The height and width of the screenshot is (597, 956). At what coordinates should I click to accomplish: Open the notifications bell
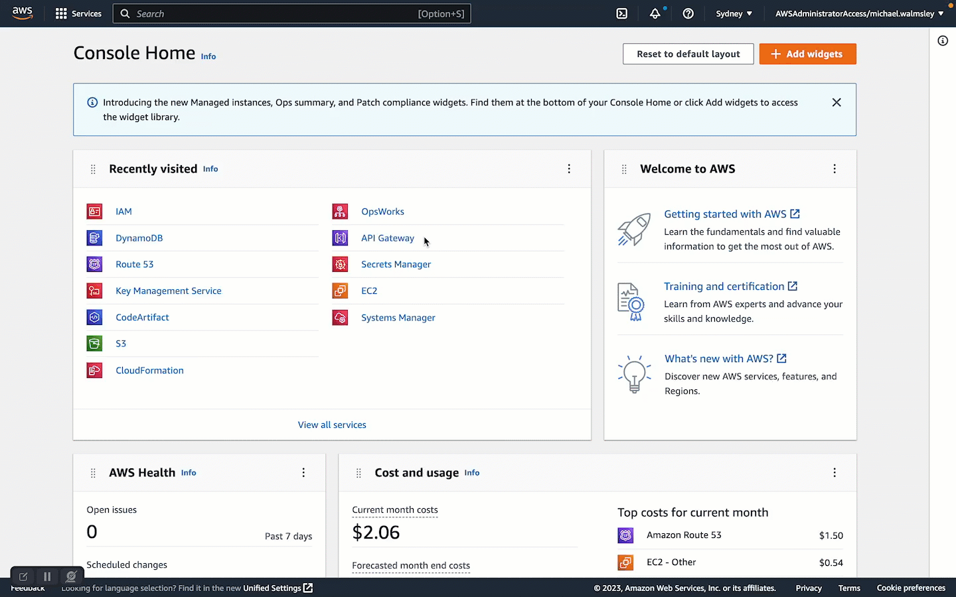click(655, 13)
